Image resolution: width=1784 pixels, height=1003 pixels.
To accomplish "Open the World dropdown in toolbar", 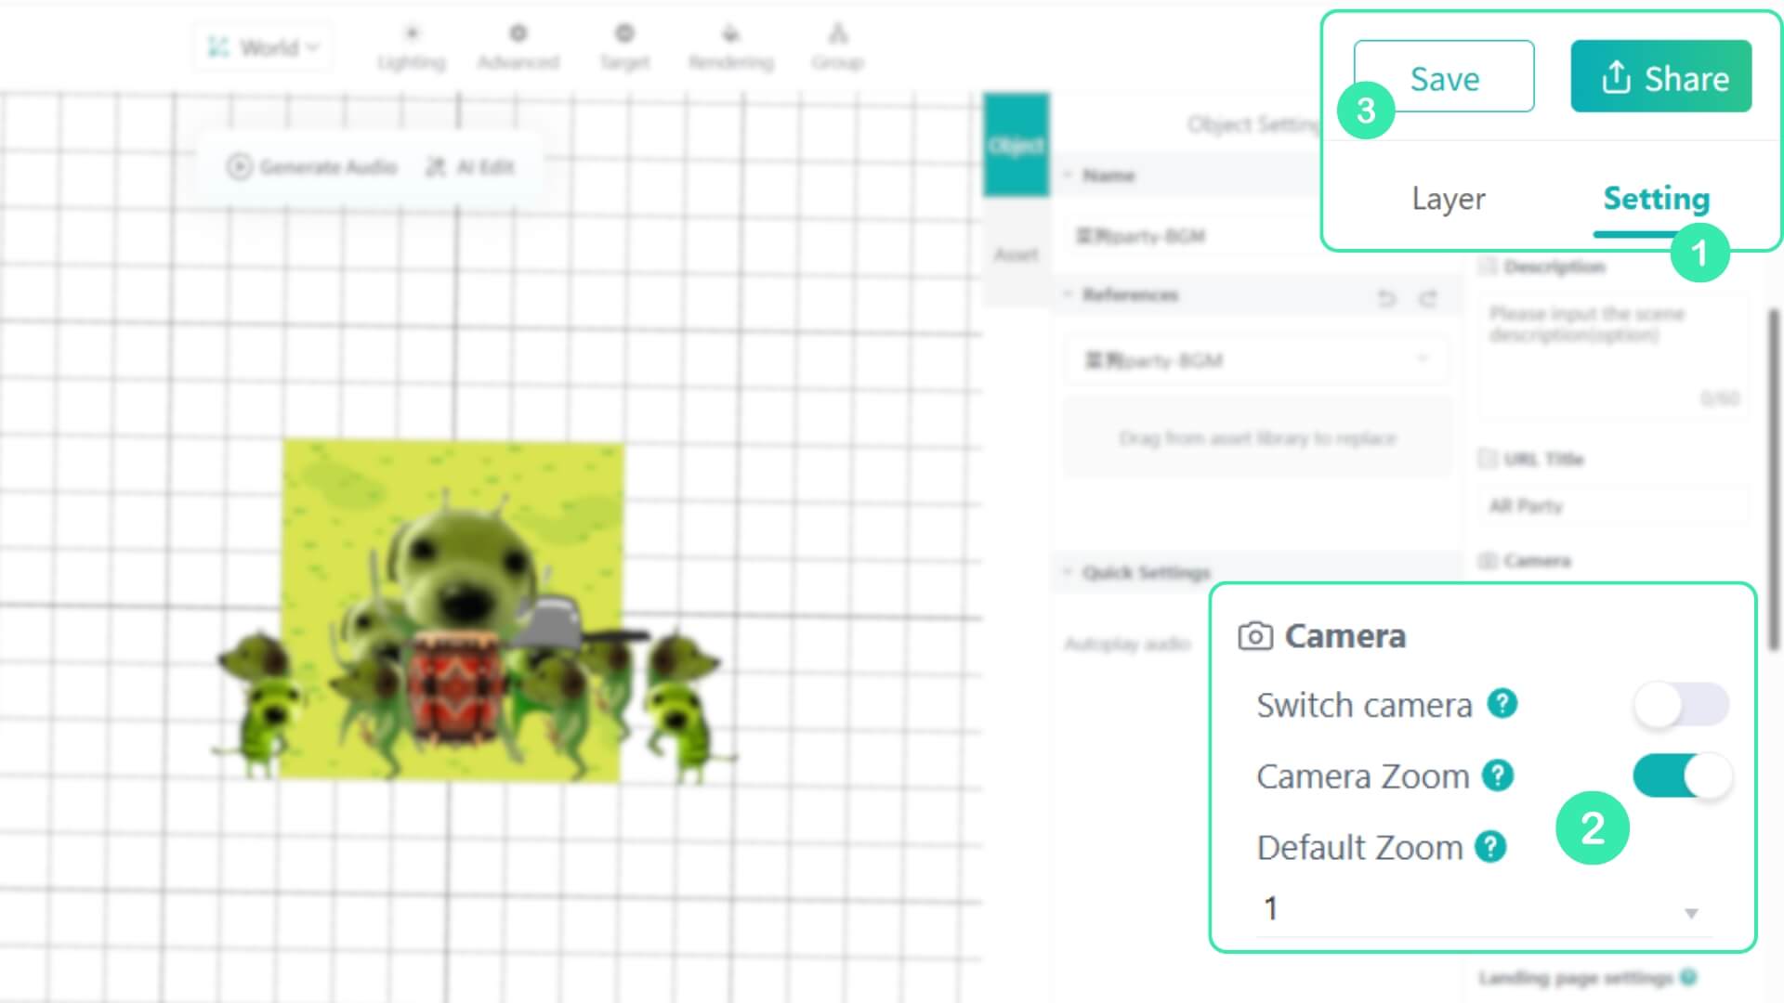I will click(263, 46).
